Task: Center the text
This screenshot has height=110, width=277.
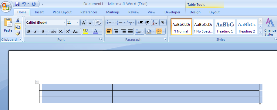Action: pos(116,32)
